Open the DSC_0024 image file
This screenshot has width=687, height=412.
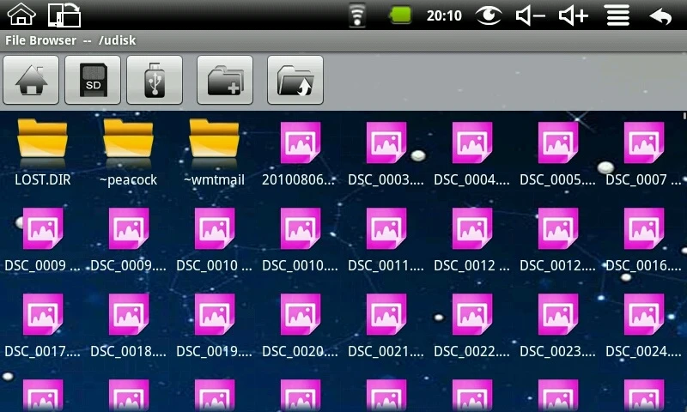coord(643,326)
